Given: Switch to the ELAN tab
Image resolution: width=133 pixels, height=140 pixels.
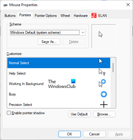Looking at the screenshot, I should point(99,16).
